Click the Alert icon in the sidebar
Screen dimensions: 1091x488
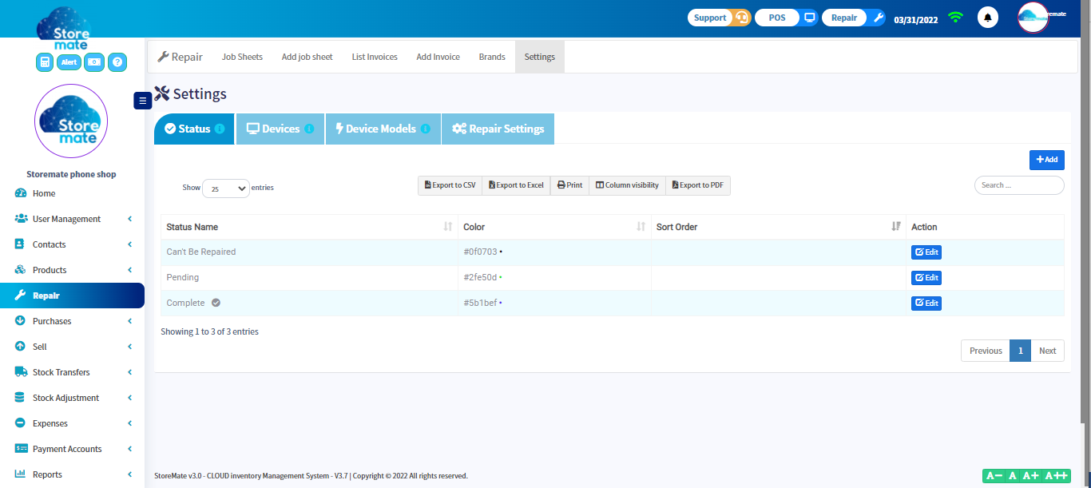69,61
